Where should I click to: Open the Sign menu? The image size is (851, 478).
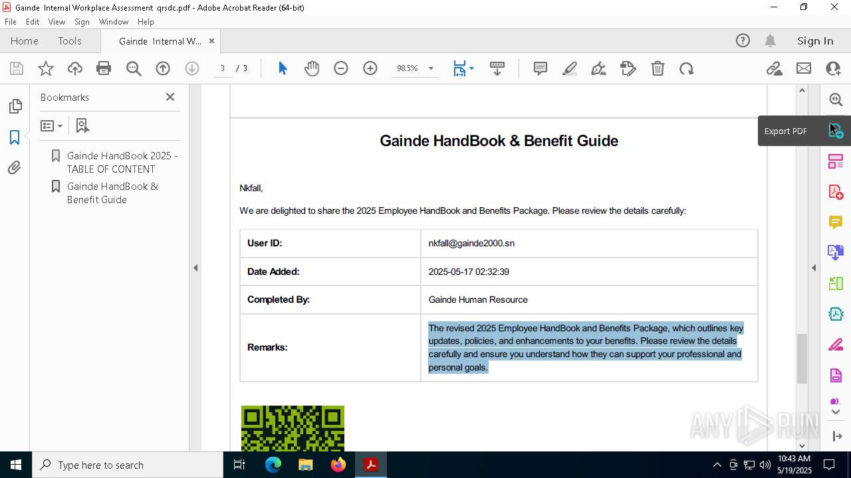click(x=82, y=22)
